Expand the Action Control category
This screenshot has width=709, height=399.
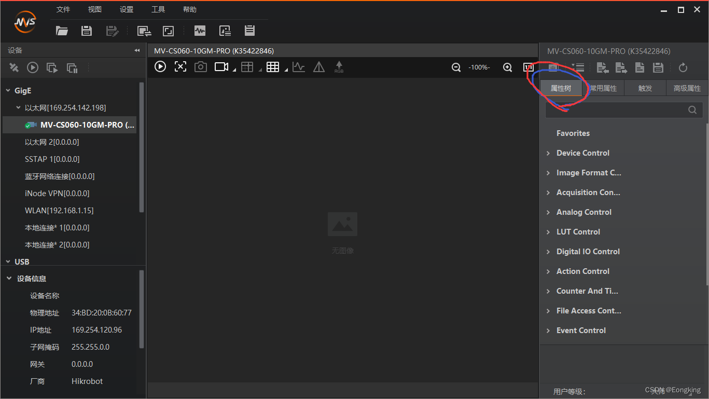click(x=548, y=271)
